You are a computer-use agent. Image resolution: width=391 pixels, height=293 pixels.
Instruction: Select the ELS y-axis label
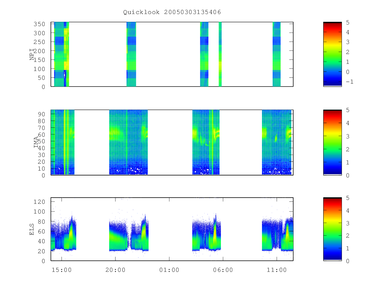pyautogui.click(x=32, y=229)
